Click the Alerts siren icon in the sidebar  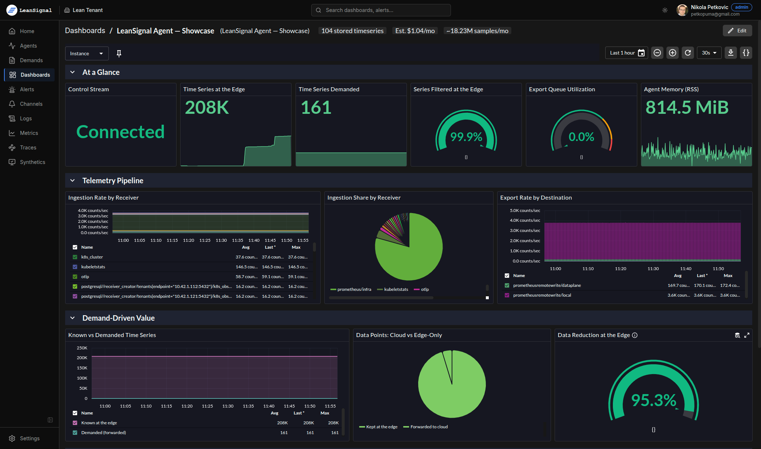[x=12, y=89]
